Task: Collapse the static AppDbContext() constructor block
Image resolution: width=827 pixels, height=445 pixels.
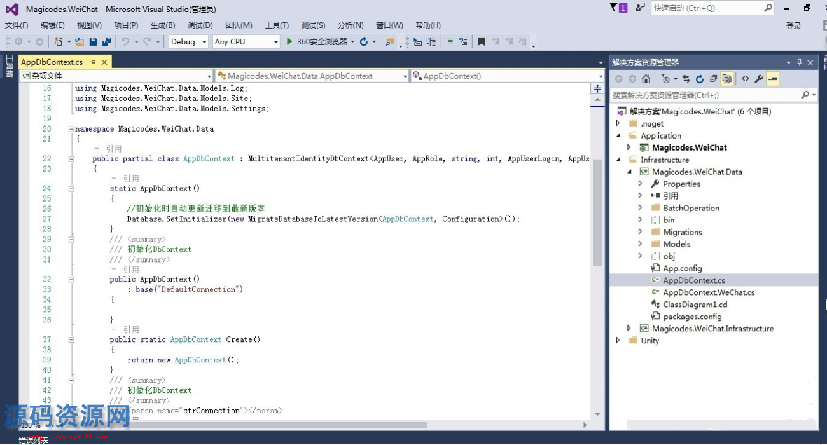Action: (71, 189)
